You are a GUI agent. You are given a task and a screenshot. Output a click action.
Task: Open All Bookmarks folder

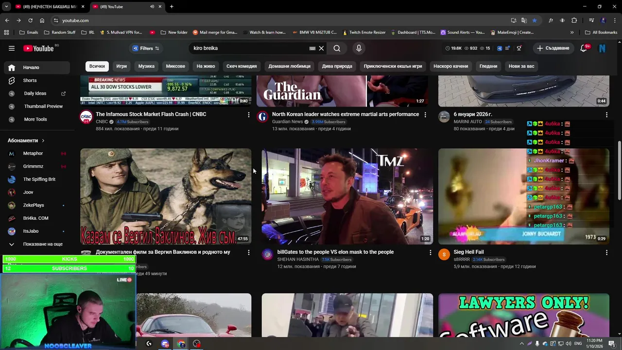pyautogui.click(x=601, y=33)
